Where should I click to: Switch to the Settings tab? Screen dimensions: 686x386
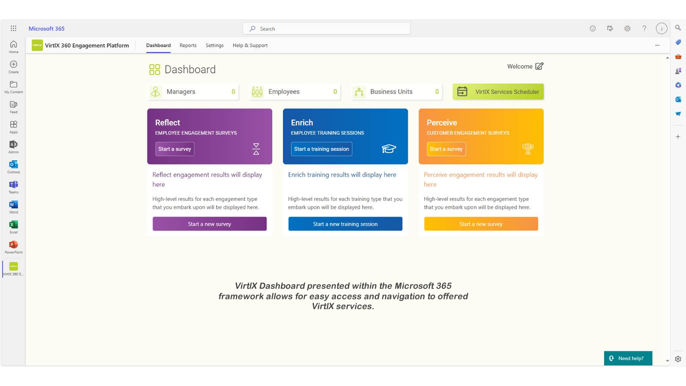tap(214, 45)
